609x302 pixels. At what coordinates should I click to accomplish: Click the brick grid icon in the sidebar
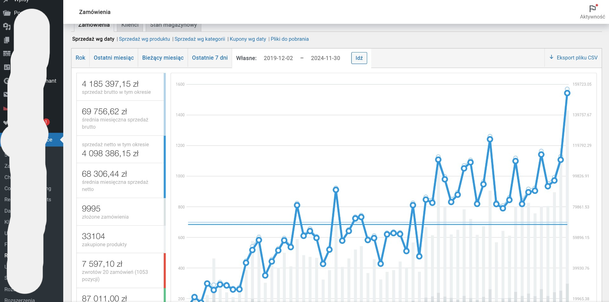click(7, 53)
